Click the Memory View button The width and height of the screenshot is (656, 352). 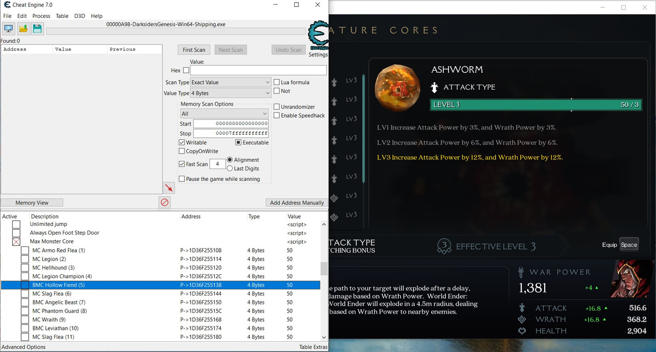[32, 202]
